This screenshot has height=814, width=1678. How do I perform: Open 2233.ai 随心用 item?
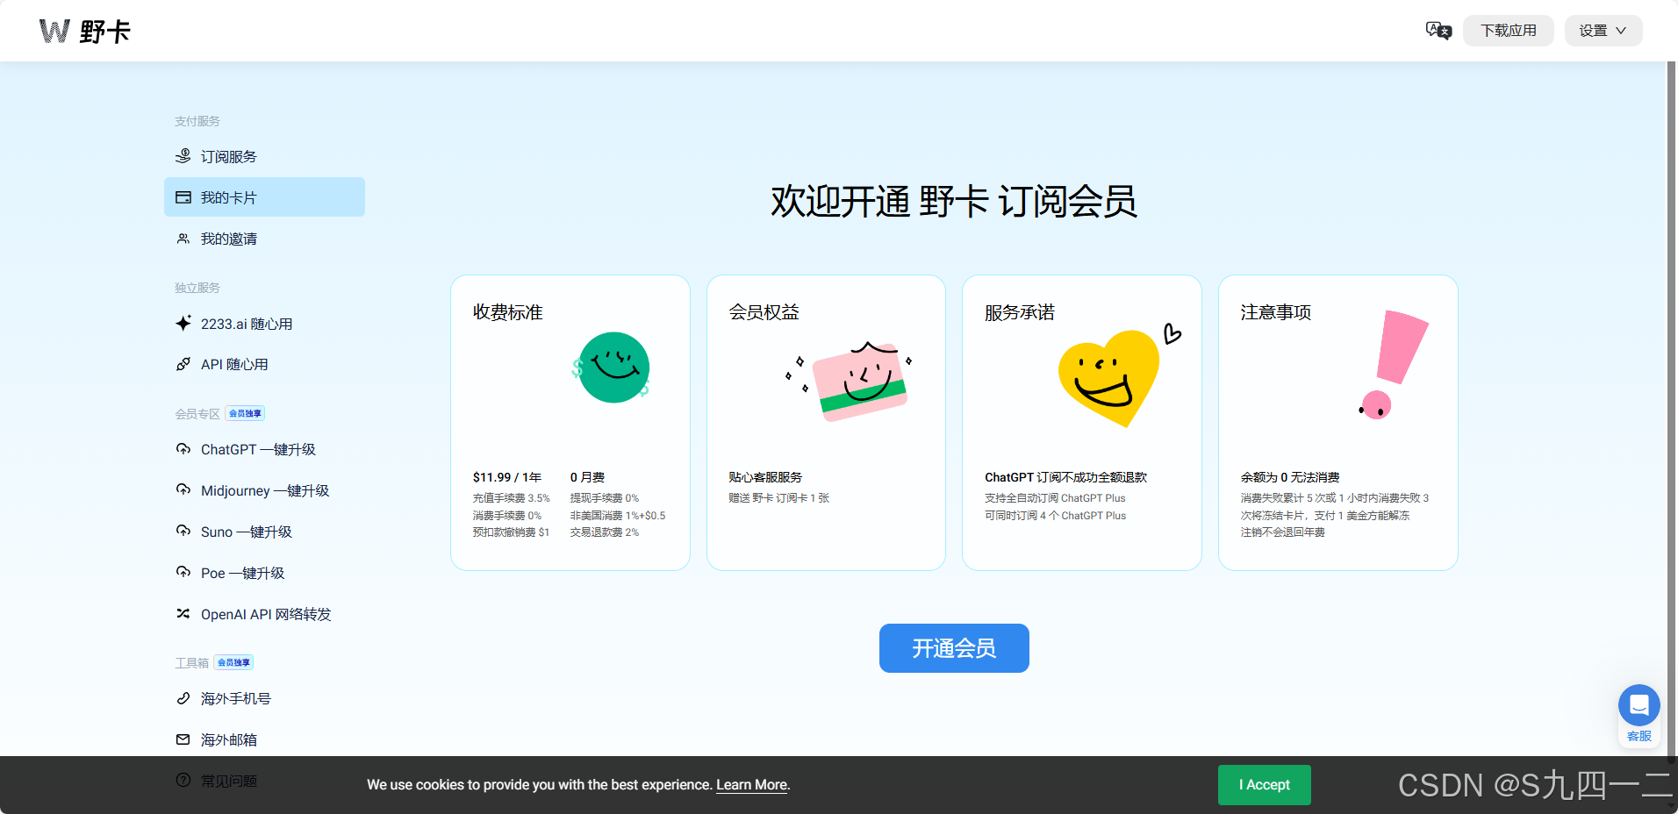point(264,324)
